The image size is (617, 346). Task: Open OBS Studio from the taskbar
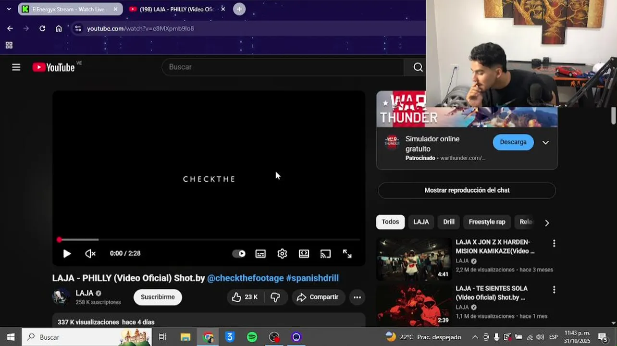274,337
